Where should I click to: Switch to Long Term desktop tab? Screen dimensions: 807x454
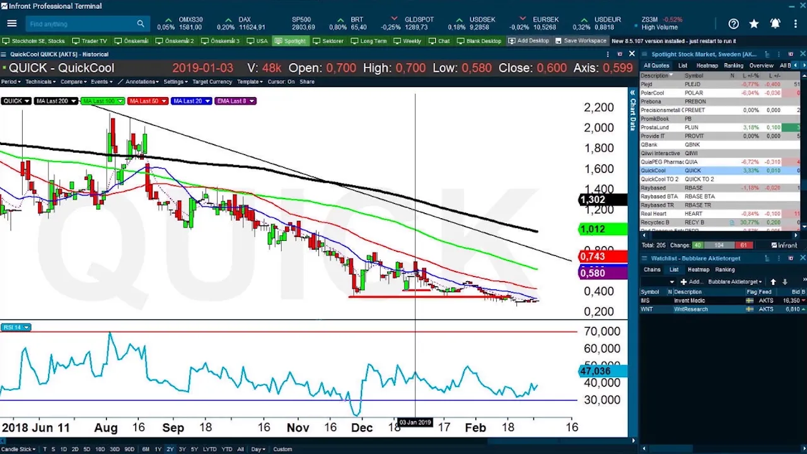[369, 41]
